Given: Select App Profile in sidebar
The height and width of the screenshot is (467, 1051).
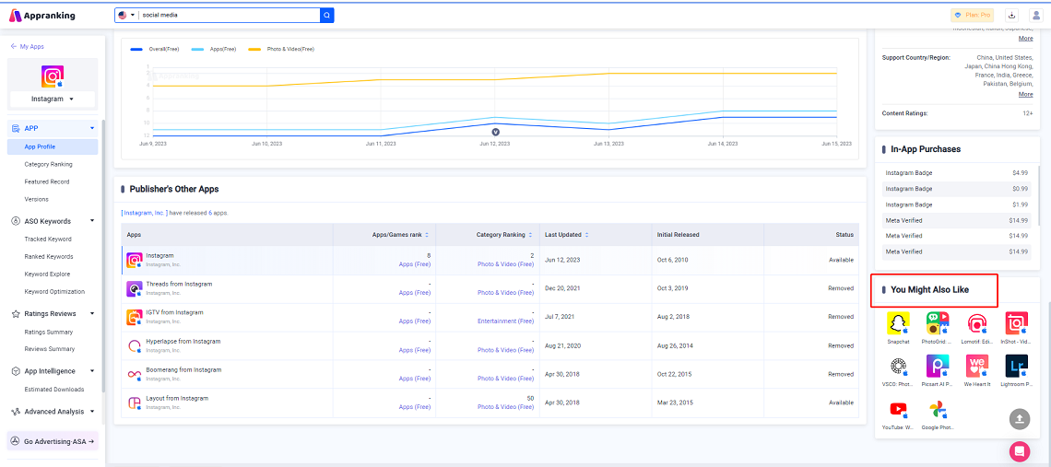Looking at the screenshot, I should point(53,146).
